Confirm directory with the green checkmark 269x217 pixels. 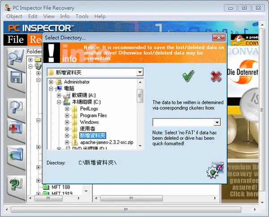click(188, 76)
